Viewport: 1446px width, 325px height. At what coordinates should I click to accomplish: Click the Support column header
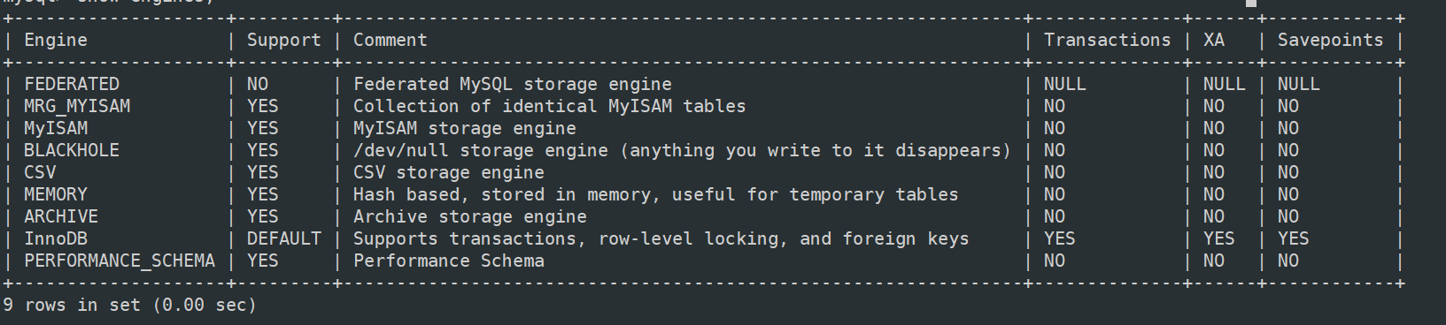pyautogui.click(x=283, y=40)
